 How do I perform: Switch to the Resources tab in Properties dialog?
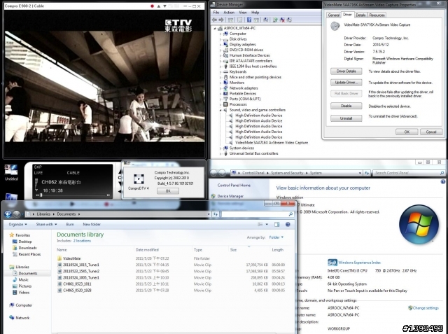pyautogui.click(x=377, y=15)
